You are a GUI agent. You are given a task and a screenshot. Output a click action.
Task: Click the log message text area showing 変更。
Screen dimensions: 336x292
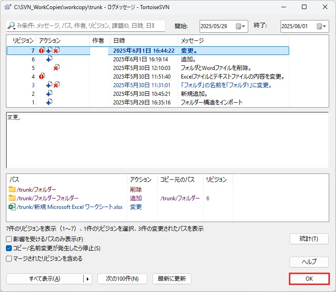tap(167, 140)
